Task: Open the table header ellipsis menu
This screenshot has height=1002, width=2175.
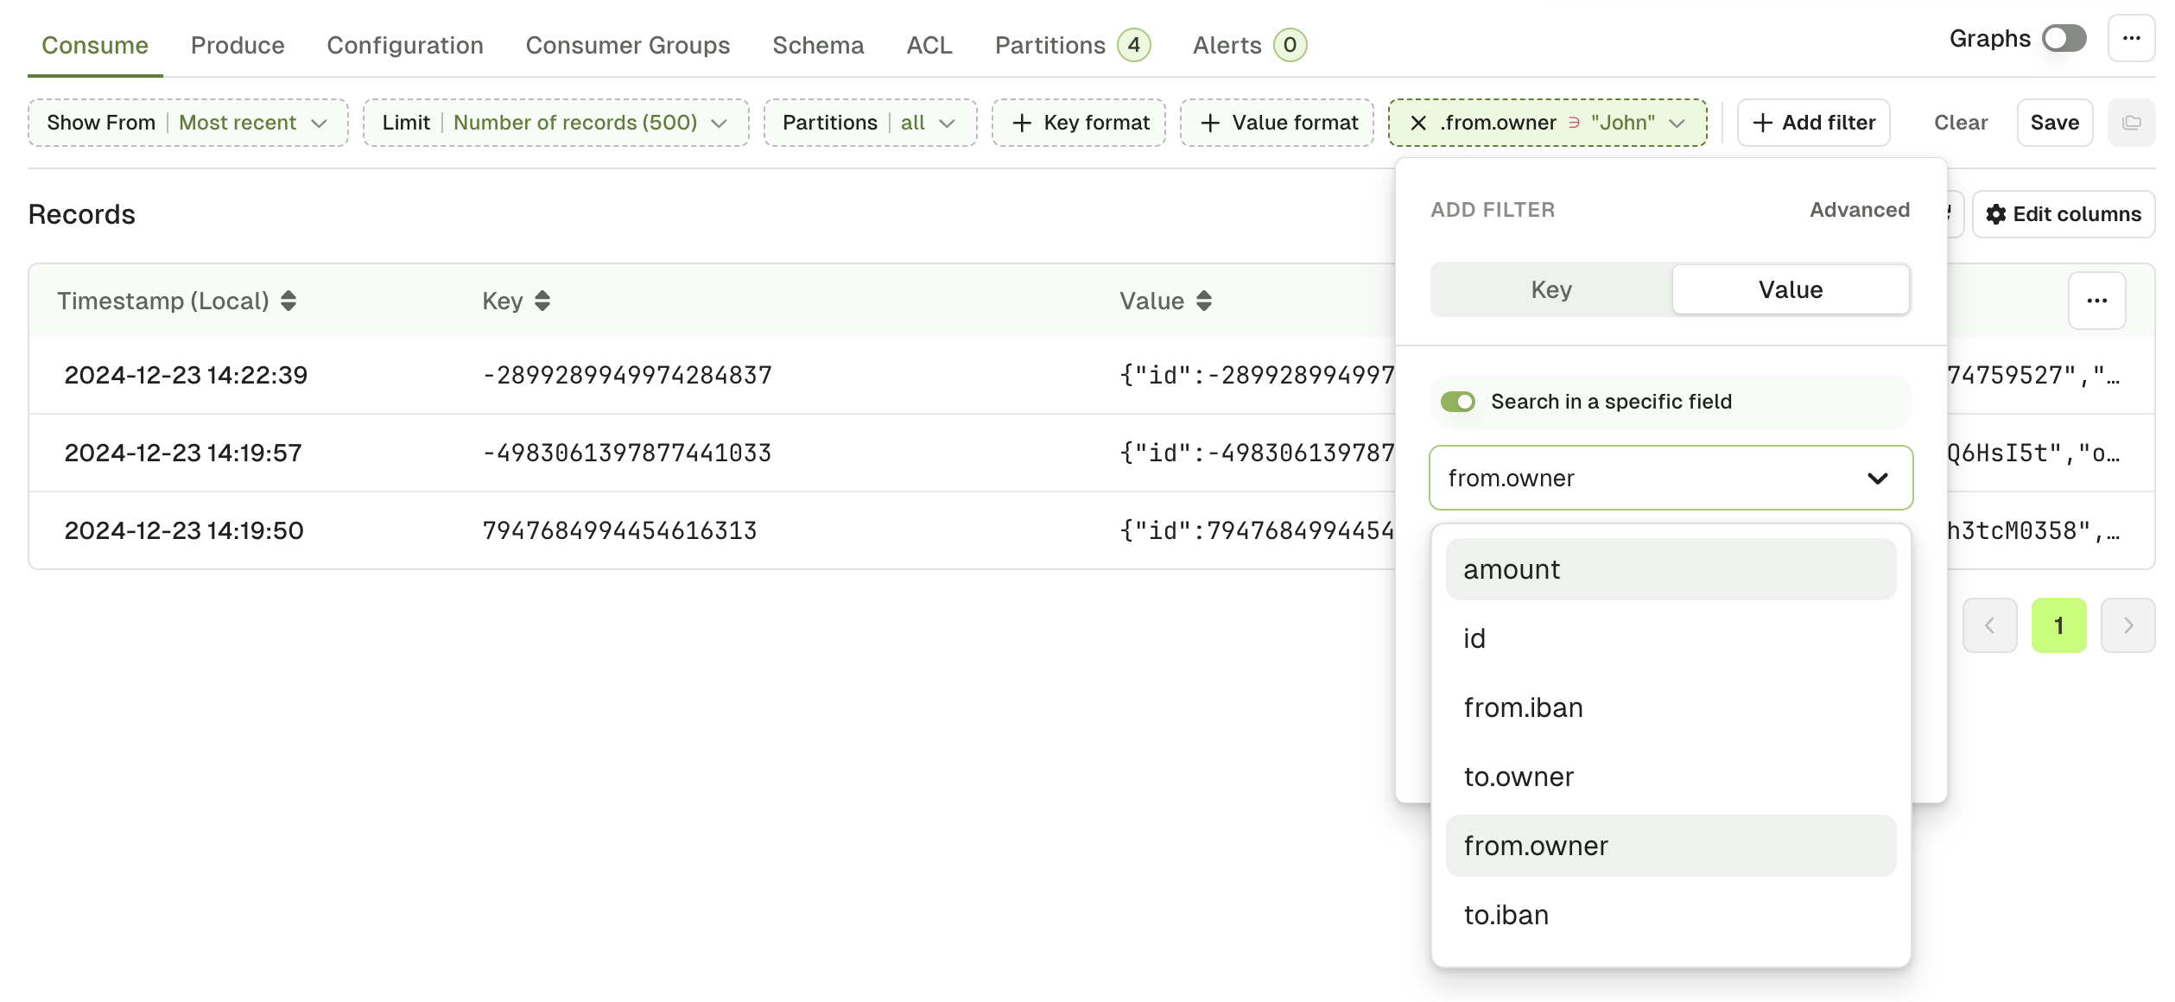Action: pyautogui.click(x=2096, y=301)
